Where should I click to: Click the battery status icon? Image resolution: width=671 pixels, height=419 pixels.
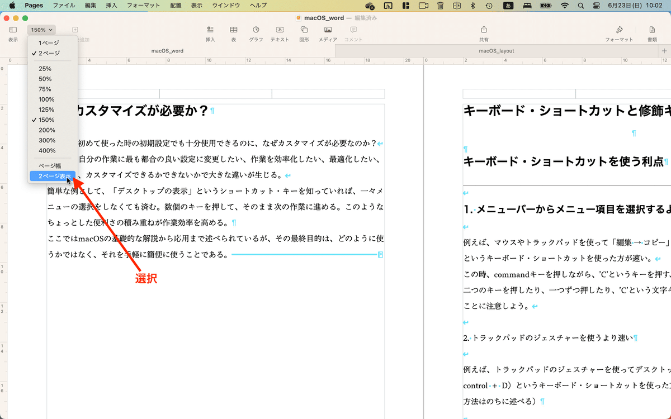click(546, 5)
